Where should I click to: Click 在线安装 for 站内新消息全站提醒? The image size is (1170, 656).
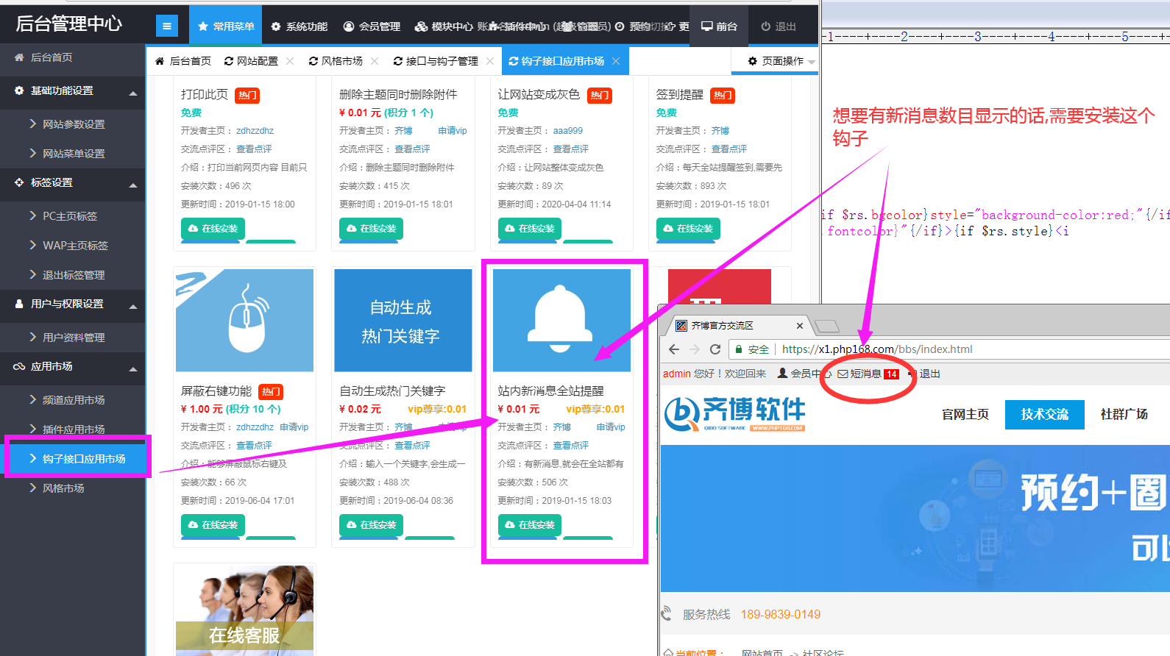tap(530, 524)
